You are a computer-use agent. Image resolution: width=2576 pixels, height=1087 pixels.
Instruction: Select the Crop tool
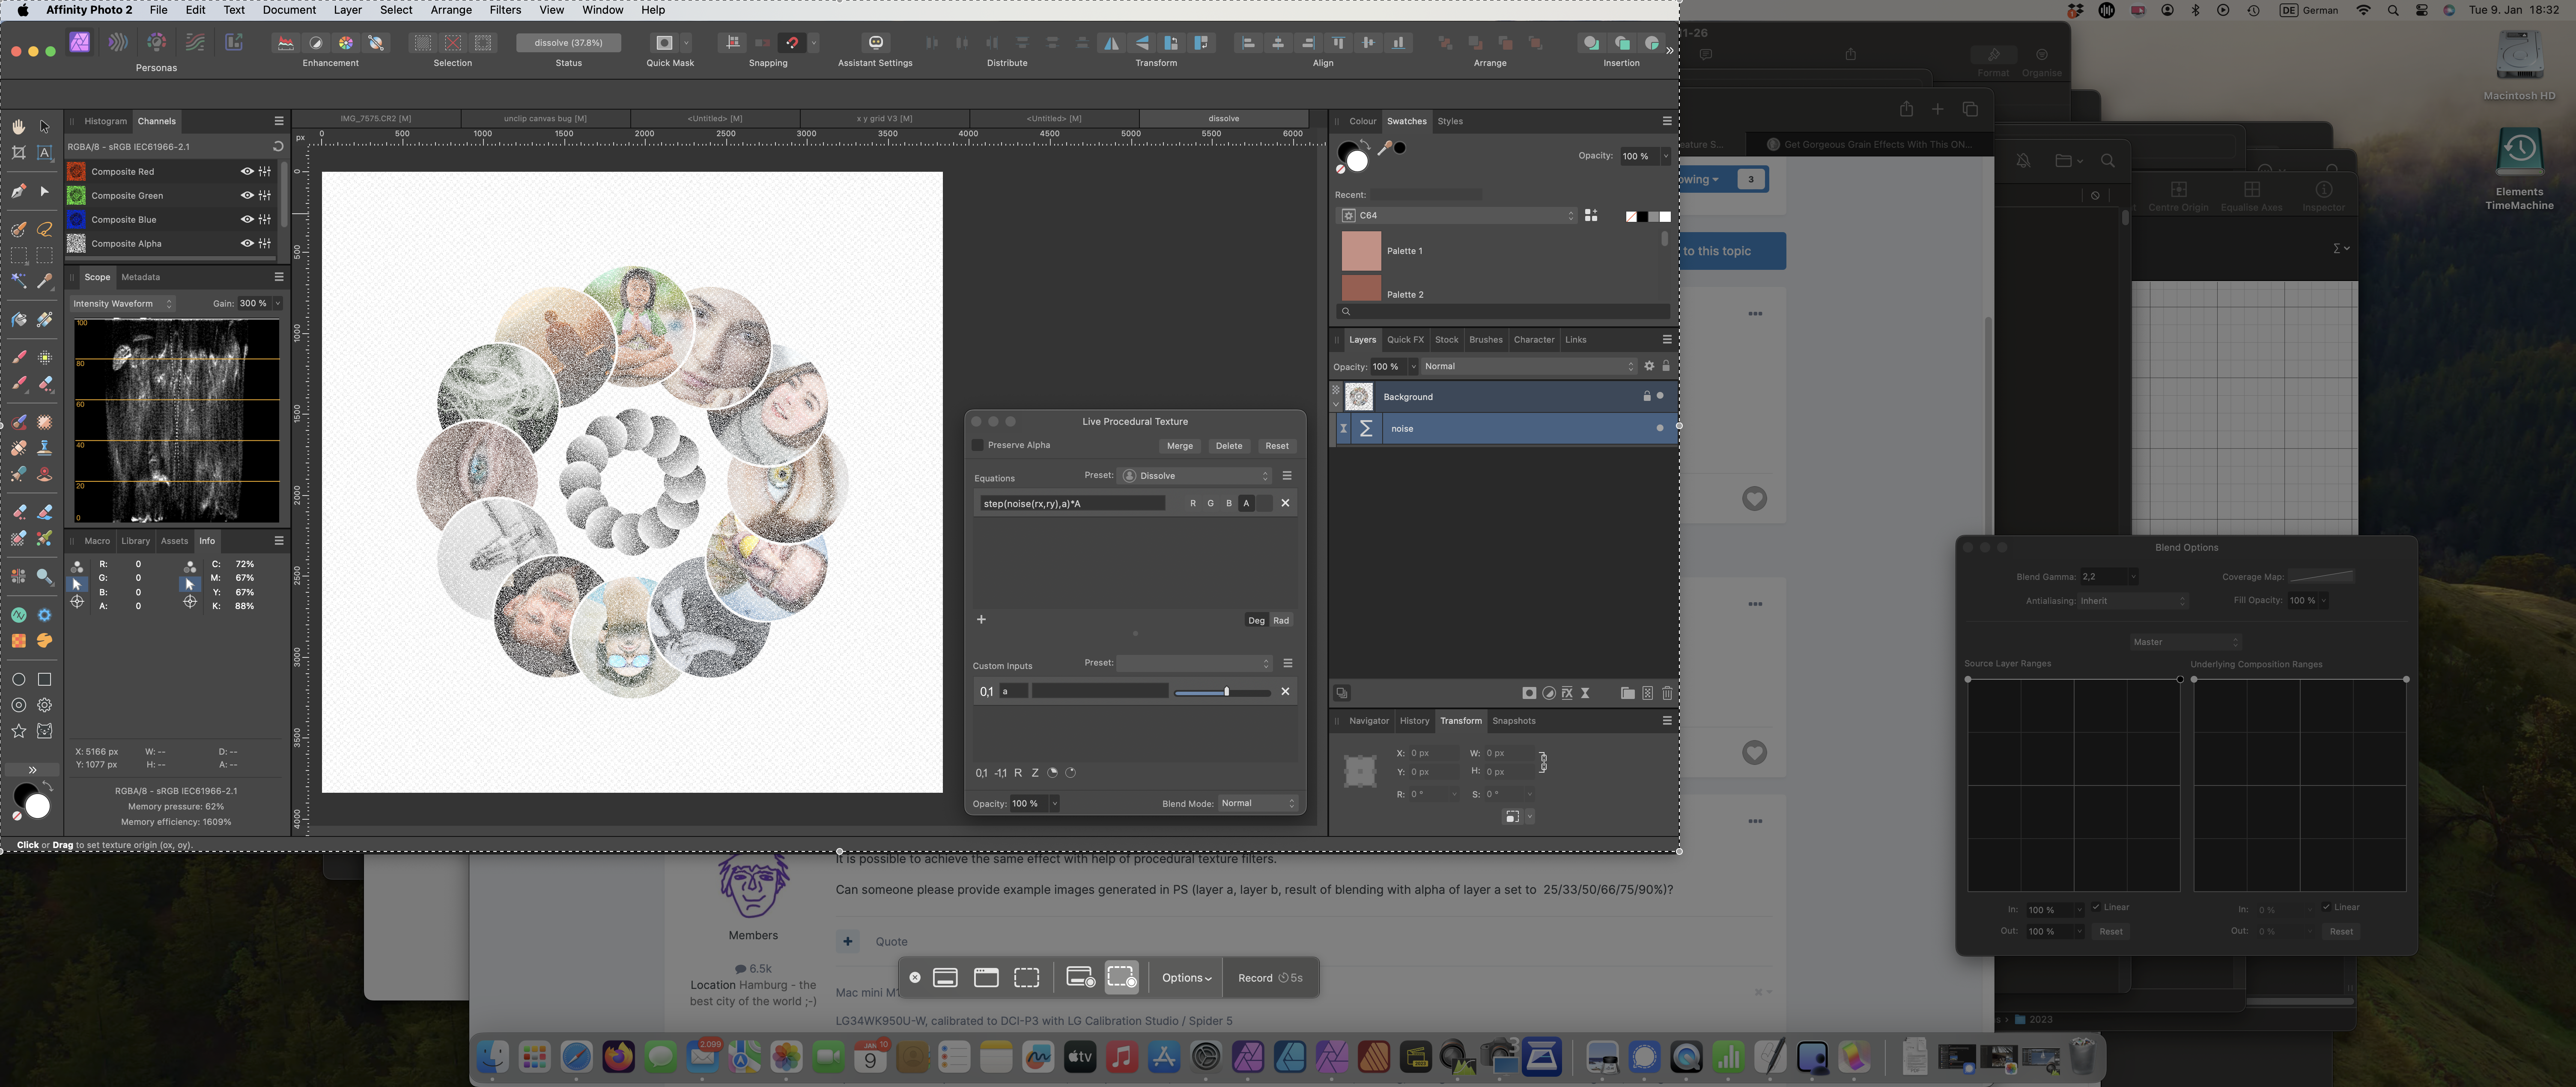click(19, 153)
